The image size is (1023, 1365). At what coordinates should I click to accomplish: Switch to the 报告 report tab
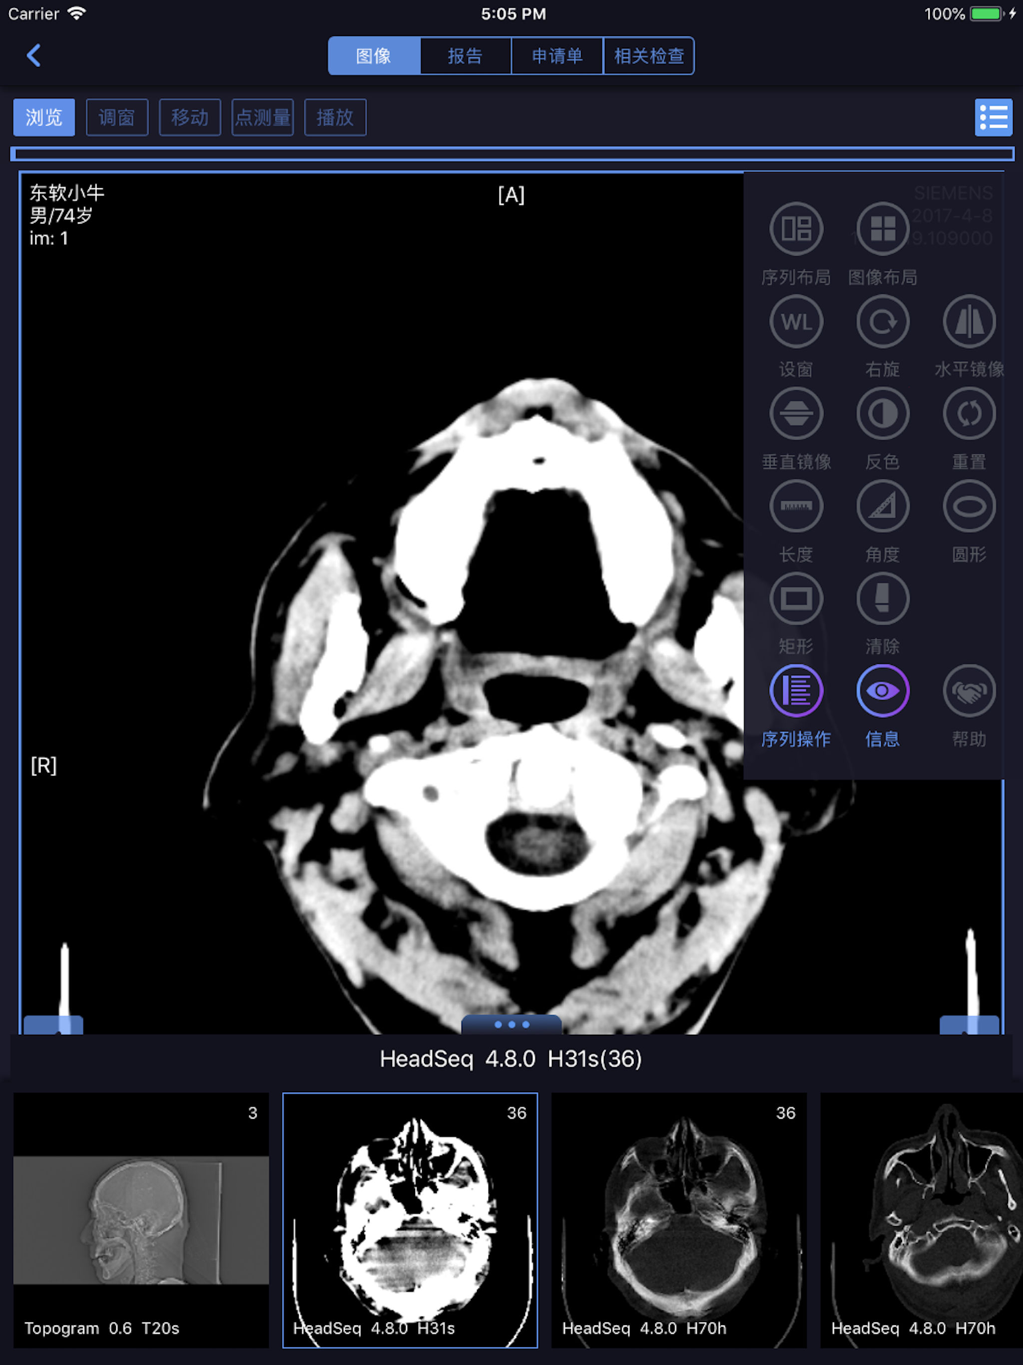[465, 56]
